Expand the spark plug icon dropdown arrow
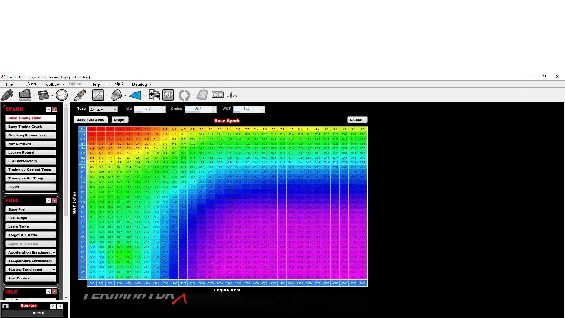The image size is (565, 318). coord(89,95)
